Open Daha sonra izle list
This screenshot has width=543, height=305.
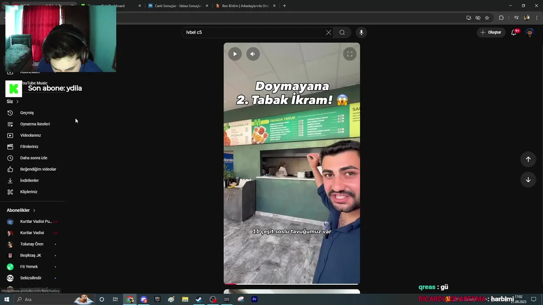(x=33, y=158)
